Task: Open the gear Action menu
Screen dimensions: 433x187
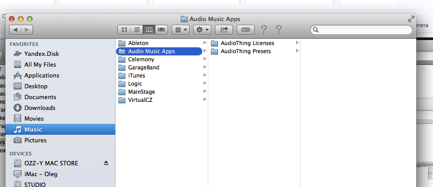Action: pyautogui.click(x=202, y=29)
